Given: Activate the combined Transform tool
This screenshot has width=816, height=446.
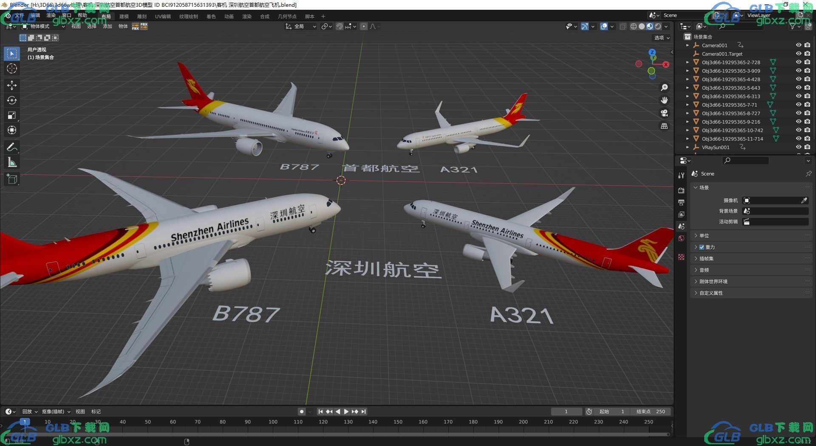Looking at the screenshot, I should click(x=12, y=130).
